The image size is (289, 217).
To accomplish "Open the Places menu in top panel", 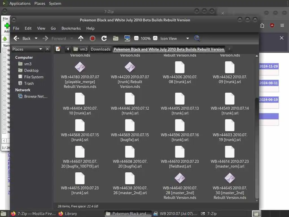I will [x=40, y=3].
